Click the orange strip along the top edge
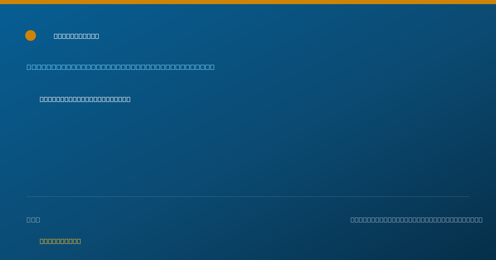Screen dimensions: 496x260 pyautogui.click(x=248, y=2)
